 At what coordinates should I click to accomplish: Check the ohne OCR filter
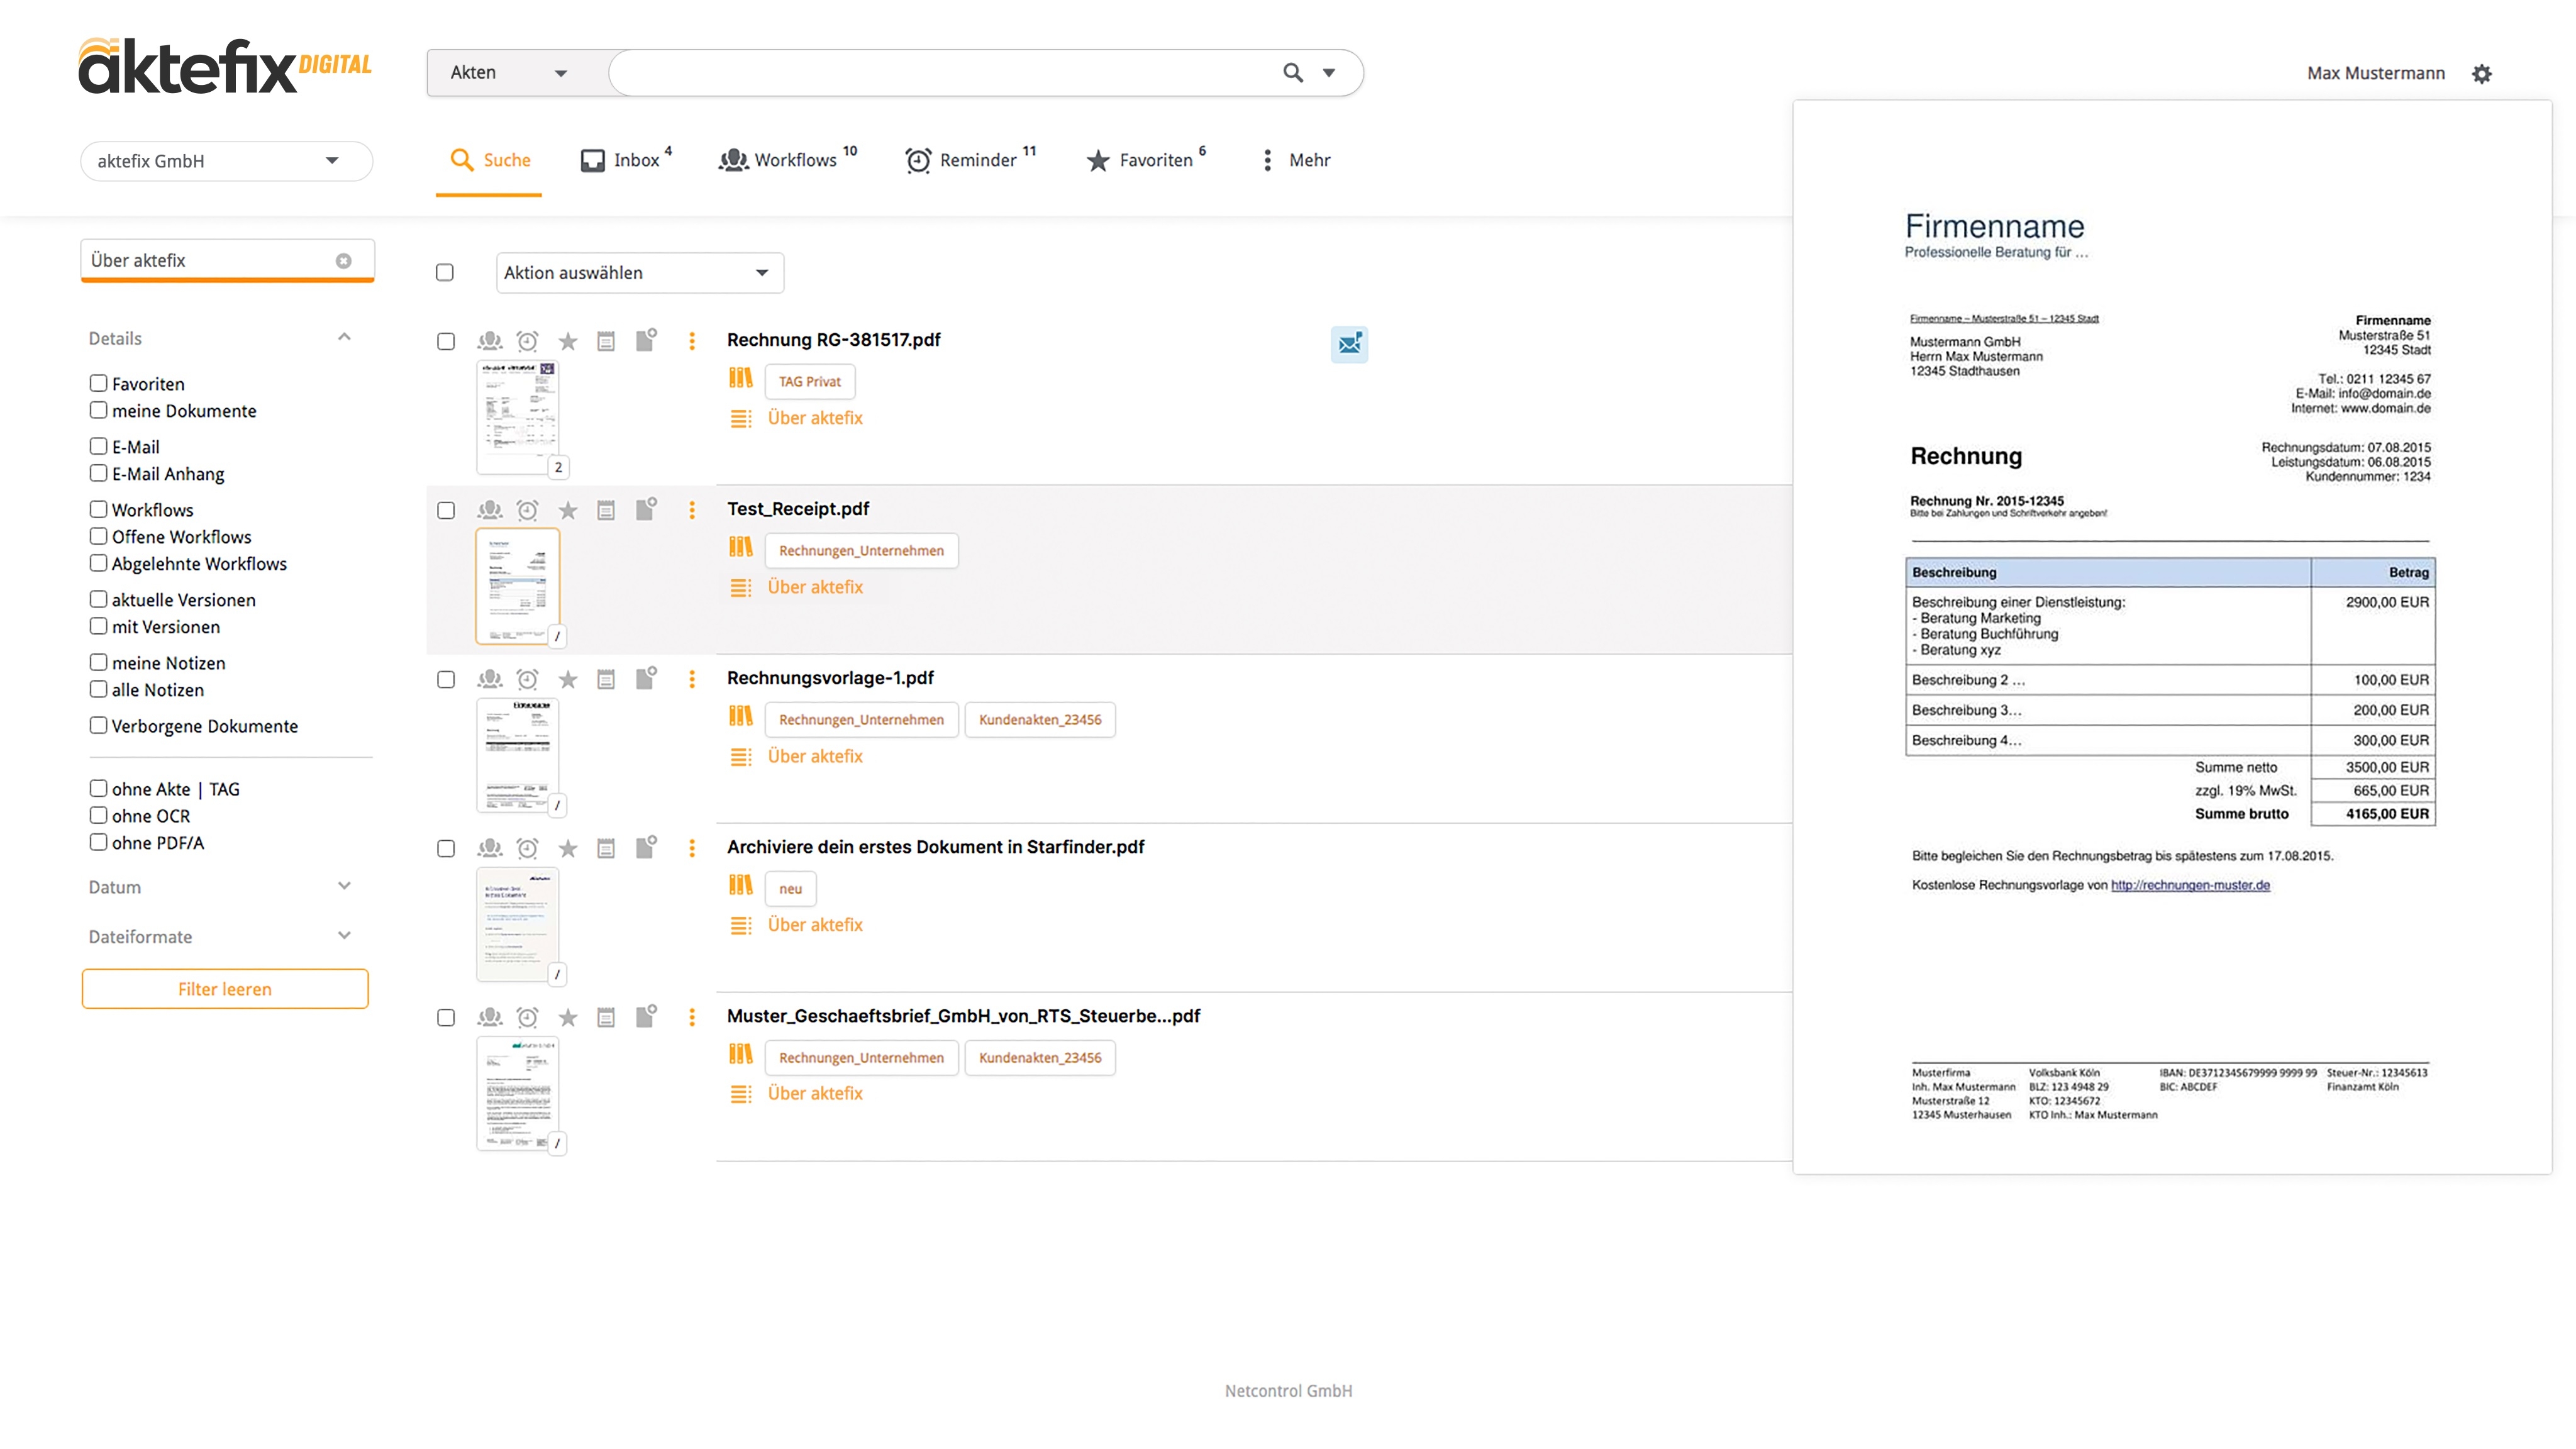98,815
